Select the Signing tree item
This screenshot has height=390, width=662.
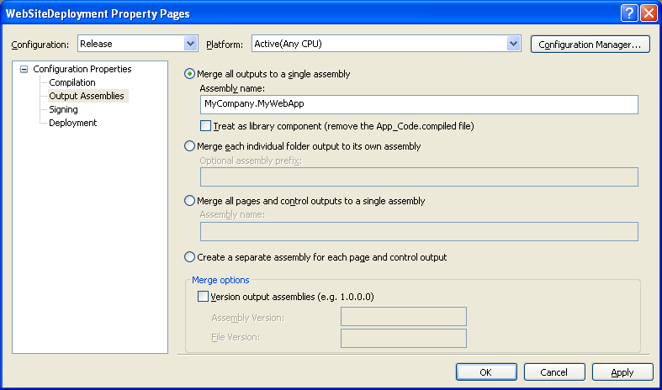pos(63,109)
